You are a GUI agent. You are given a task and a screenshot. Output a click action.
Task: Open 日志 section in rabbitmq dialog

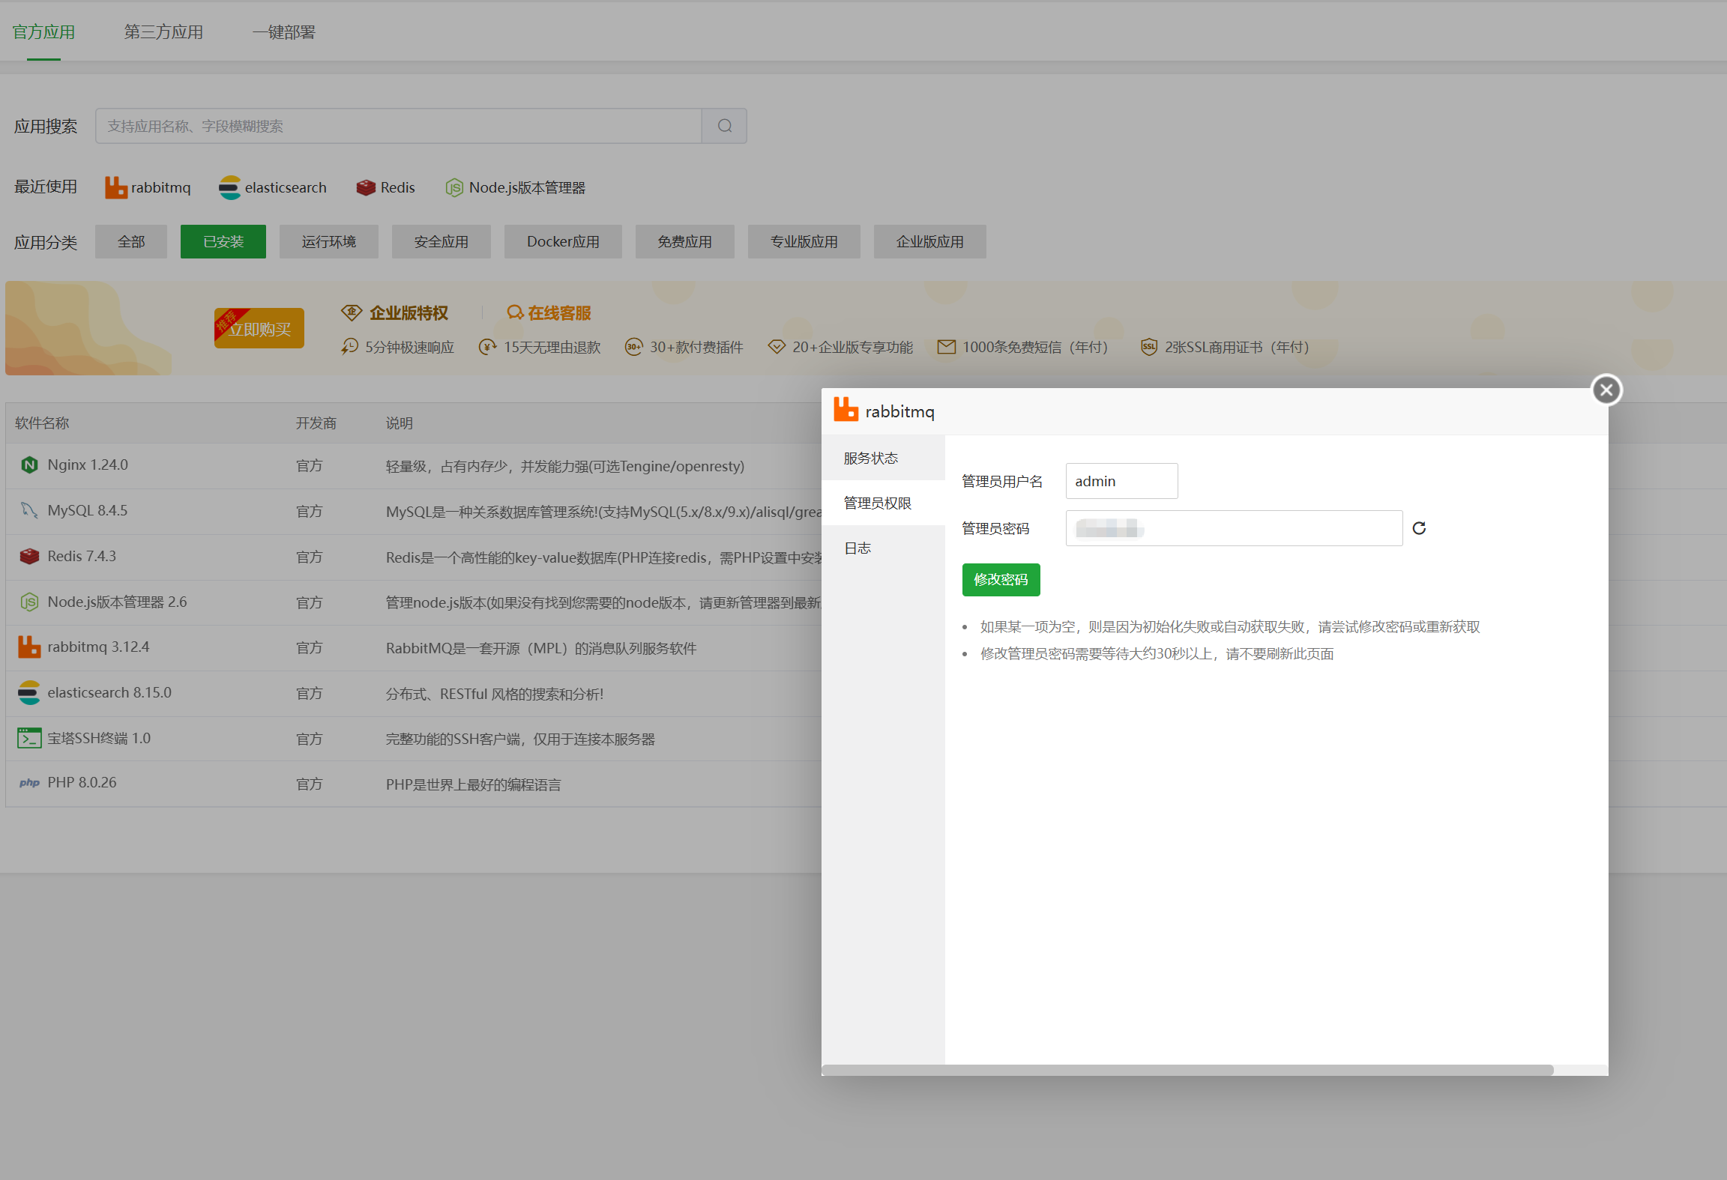click(858, 548)
